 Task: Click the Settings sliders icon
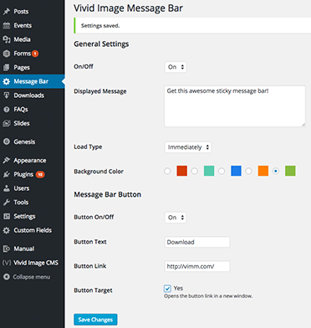7,216
